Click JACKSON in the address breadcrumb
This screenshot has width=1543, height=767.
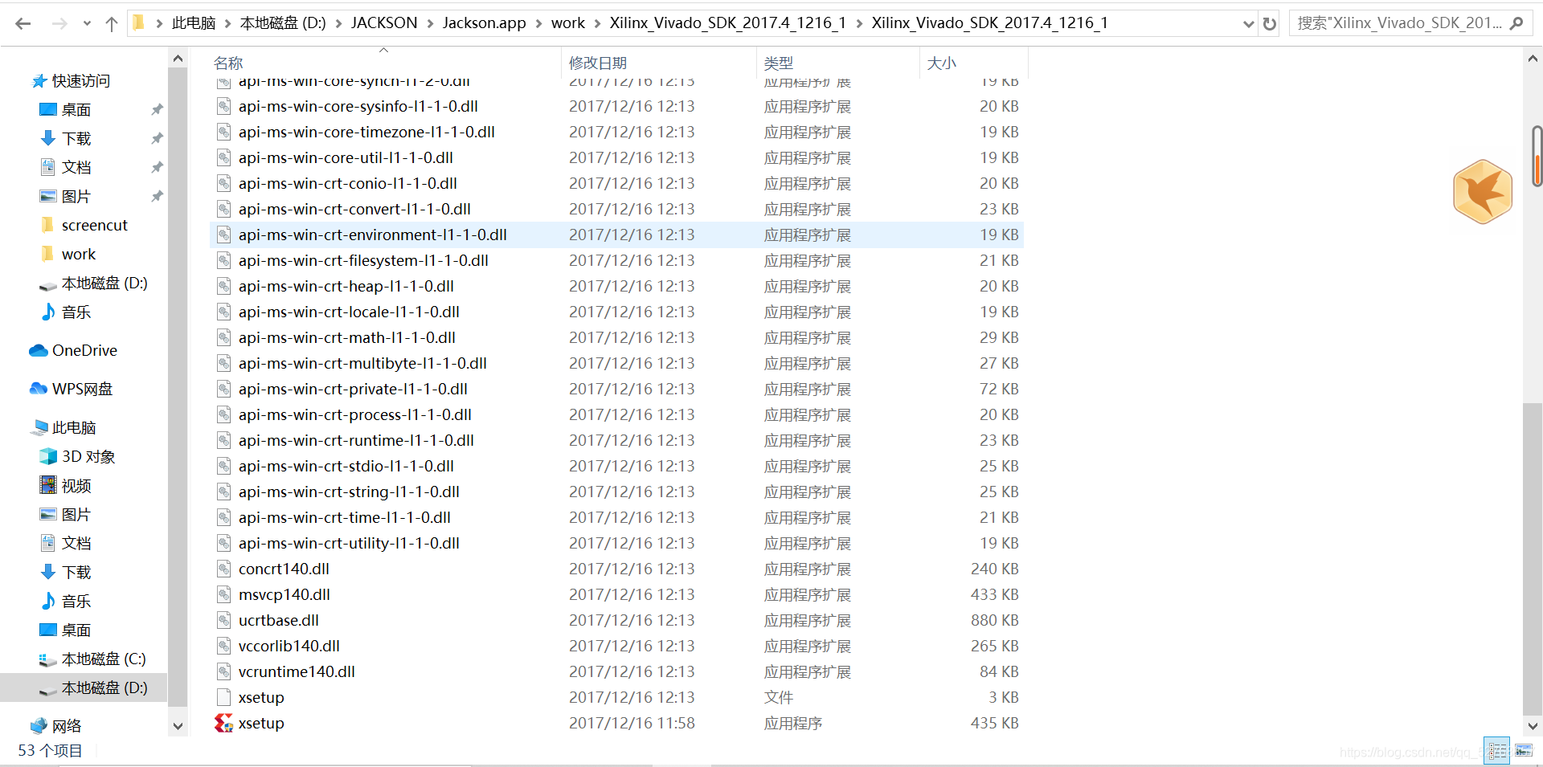coord(384,23)
